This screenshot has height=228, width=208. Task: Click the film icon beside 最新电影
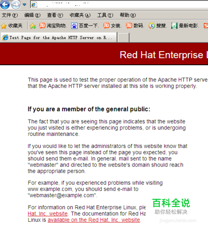coord(174,26)
